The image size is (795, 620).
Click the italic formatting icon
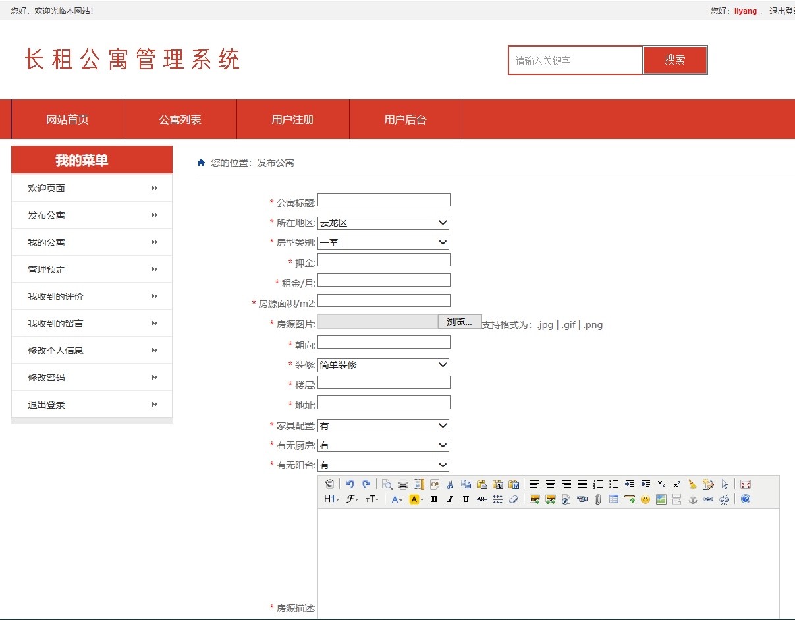pos(450,499)
